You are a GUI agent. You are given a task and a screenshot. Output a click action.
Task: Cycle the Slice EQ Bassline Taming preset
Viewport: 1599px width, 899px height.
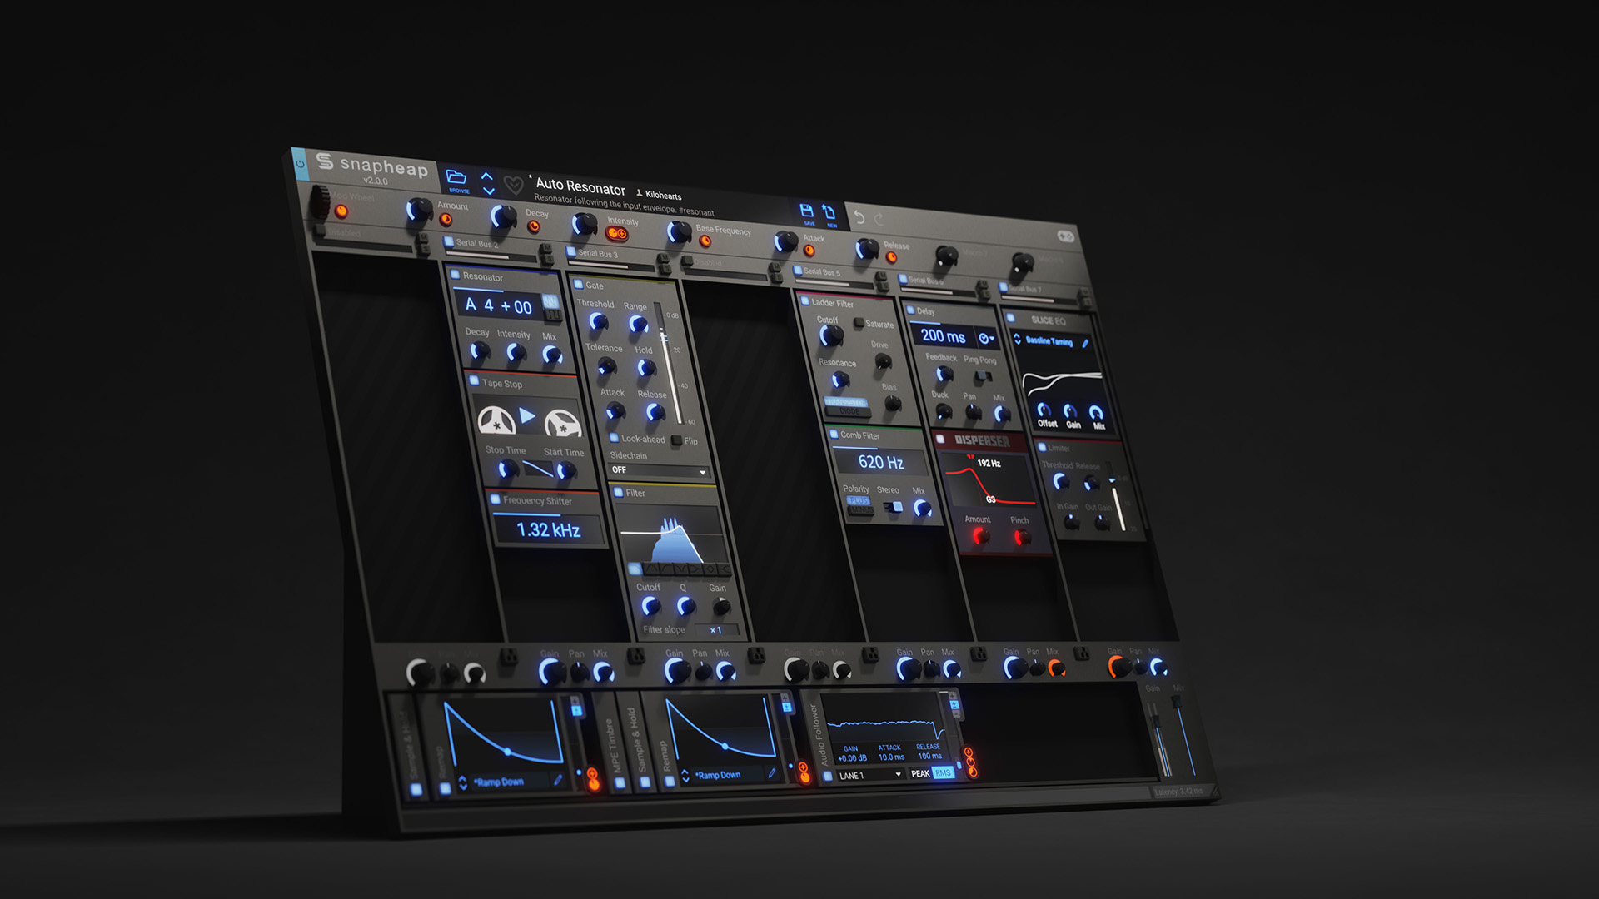click(x=1017, y=339)
